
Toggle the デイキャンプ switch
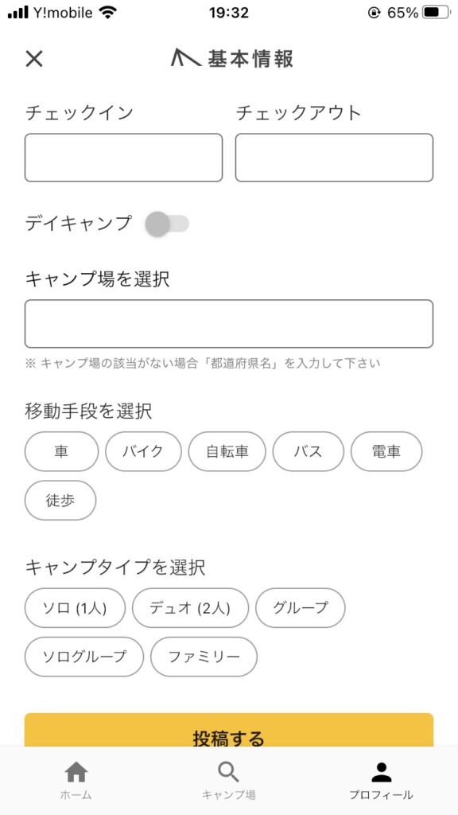pyautogui.click(x=167, y=224)
